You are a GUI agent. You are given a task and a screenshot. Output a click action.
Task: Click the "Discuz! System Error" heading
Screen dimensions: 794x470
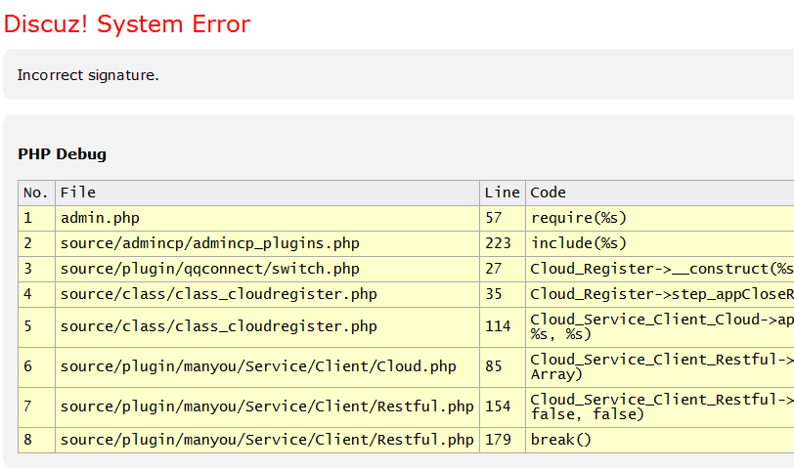click(x=127, y=24)
